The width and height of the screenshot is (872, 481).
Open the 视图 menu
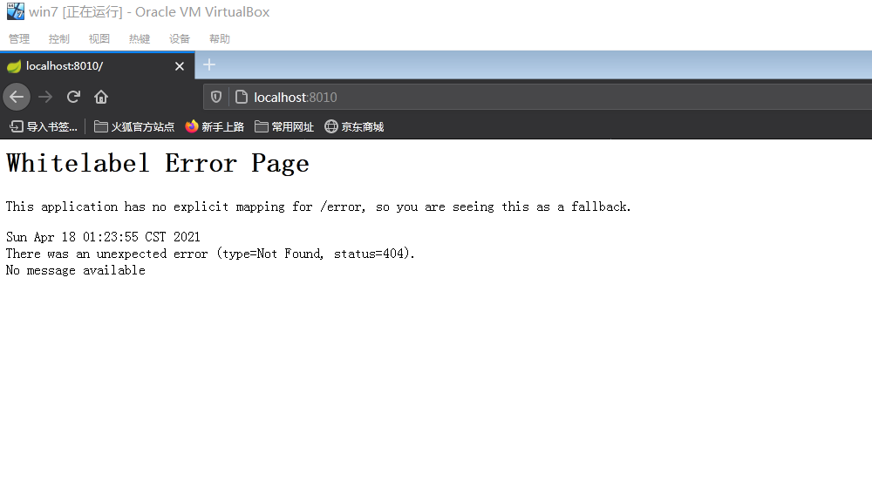click(99, 39)
